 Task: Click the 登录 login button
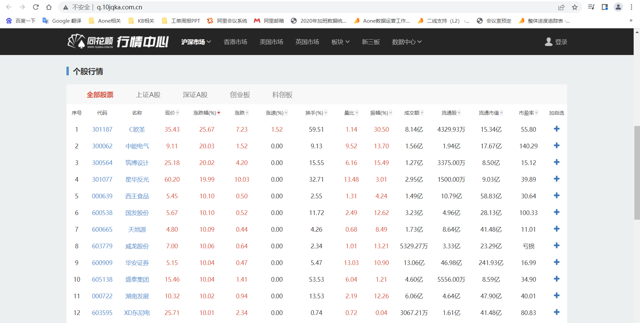coord(556,42)
